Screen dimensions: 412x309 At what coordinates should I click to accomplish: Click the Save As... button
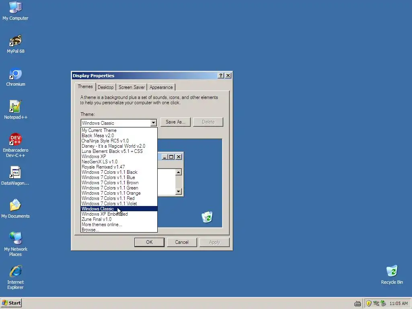175,122
